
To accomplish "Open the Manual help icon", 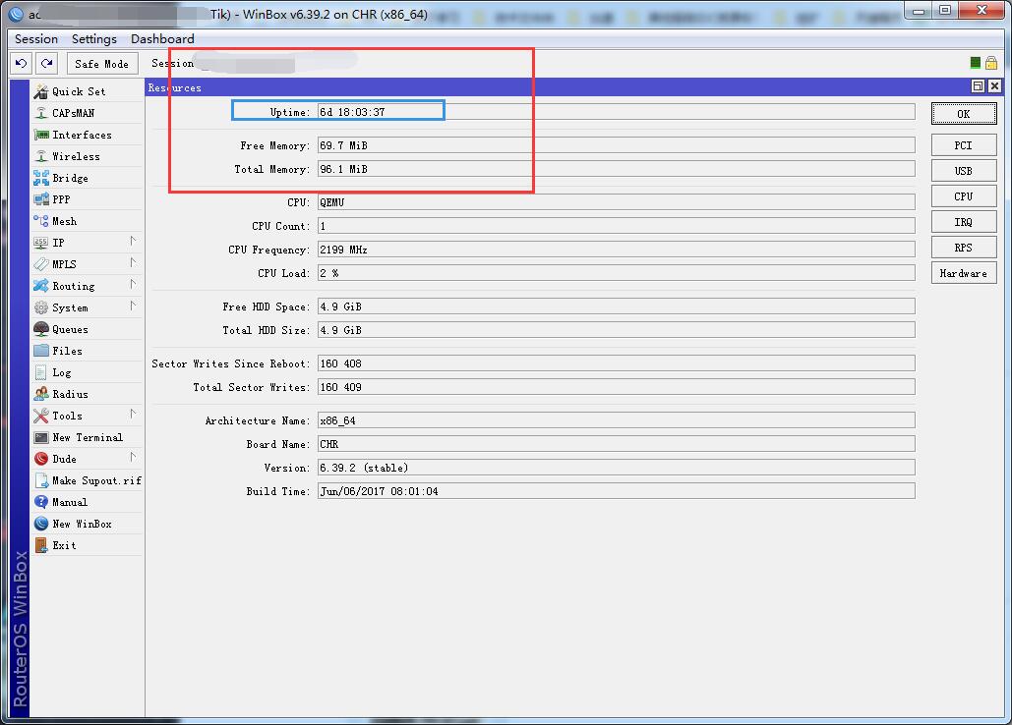I will (41, 502).
